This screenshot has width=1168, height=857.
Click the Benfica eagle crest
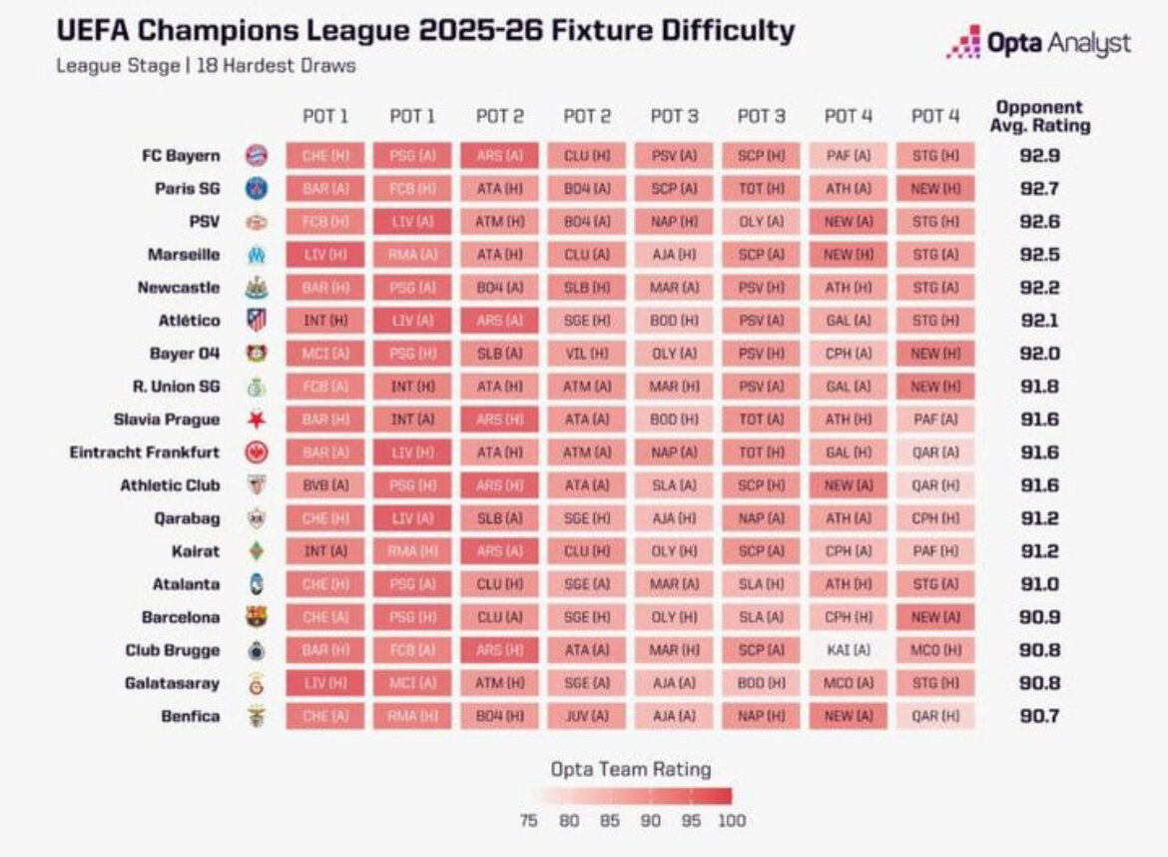[x=257, y=716]
